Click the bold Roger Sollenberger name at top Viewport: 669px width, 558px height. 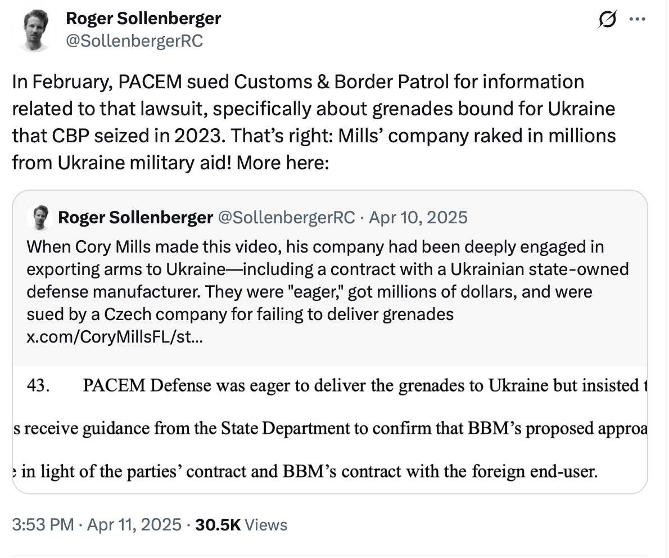143,19
